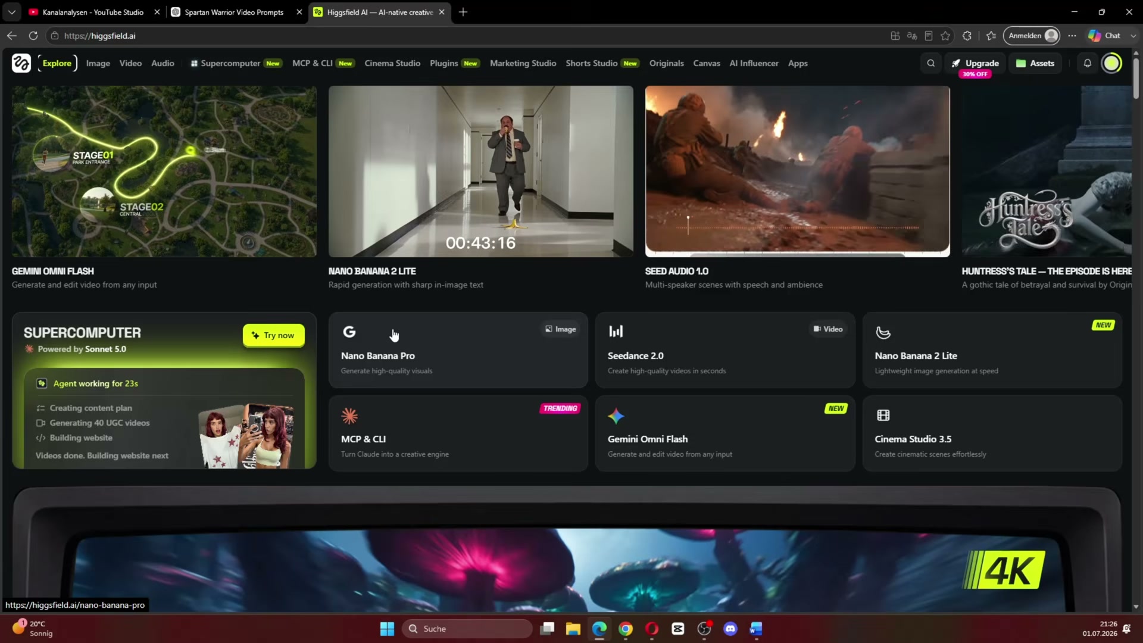The image size is (1143, 643).
Task: Expand the Copilot Chat chevron
Action: click(1133, 36)
